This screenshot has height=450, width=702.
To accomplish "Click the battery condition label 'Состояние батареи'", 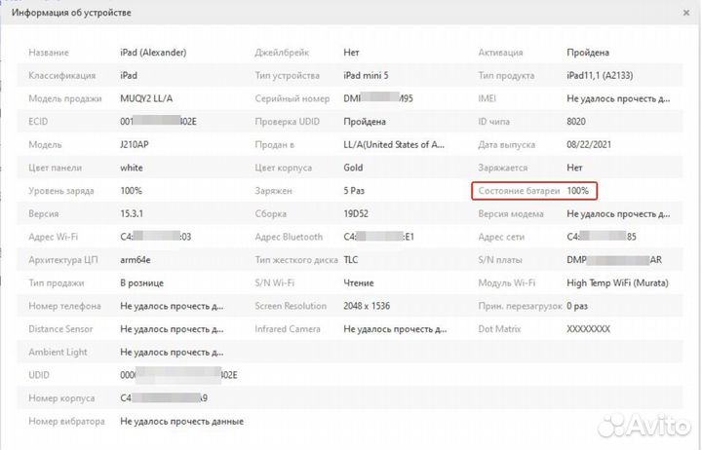I will 519,191.
